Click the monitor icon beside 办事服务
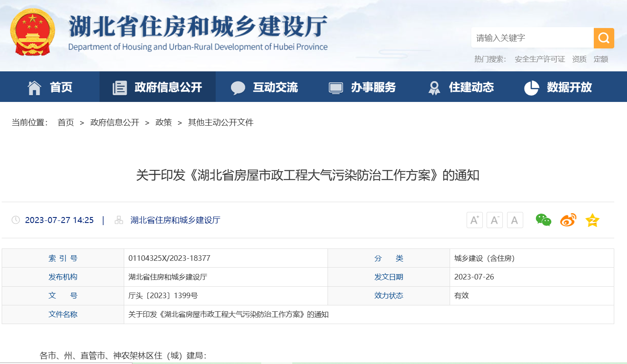Viewport: 627px width, 364px height. pos(336,87)
